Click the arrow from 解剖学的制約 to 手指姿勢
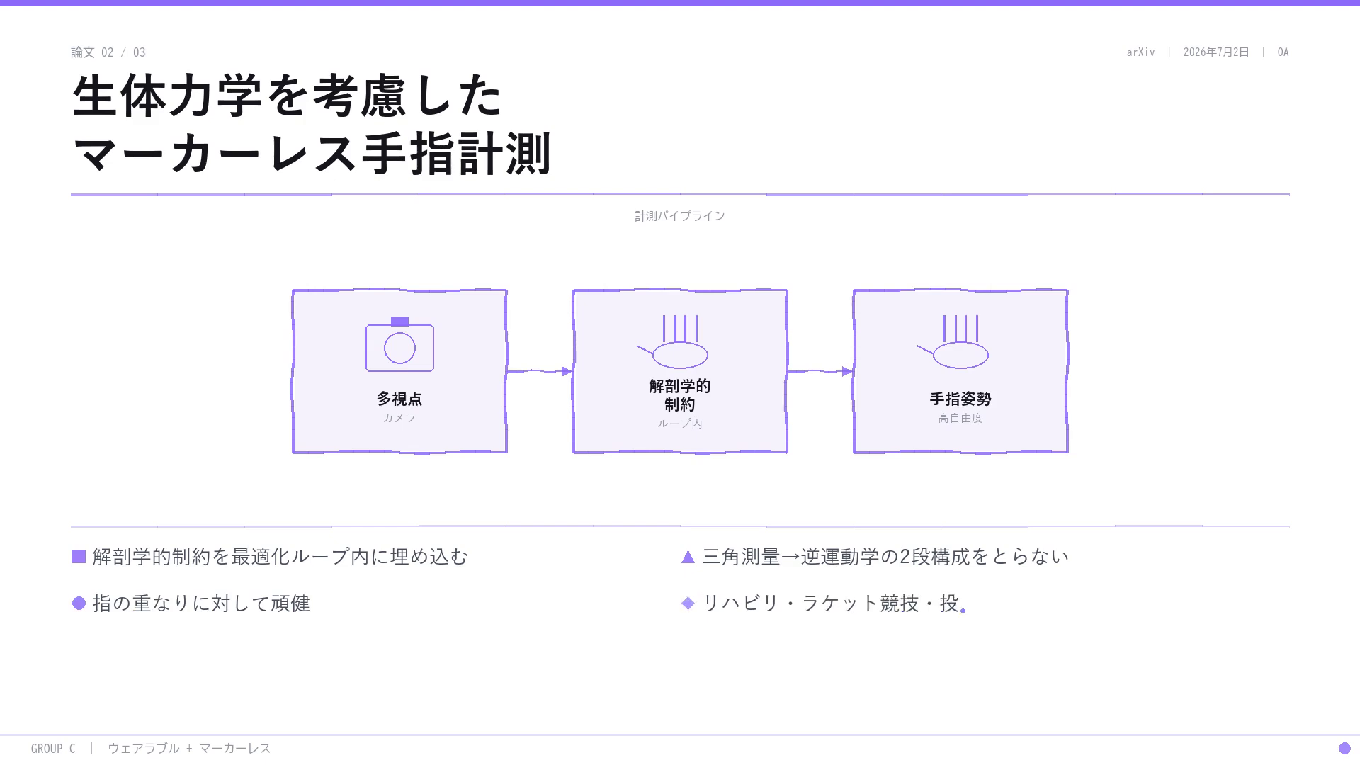1360x765 pixels. [x=820, y=371]
